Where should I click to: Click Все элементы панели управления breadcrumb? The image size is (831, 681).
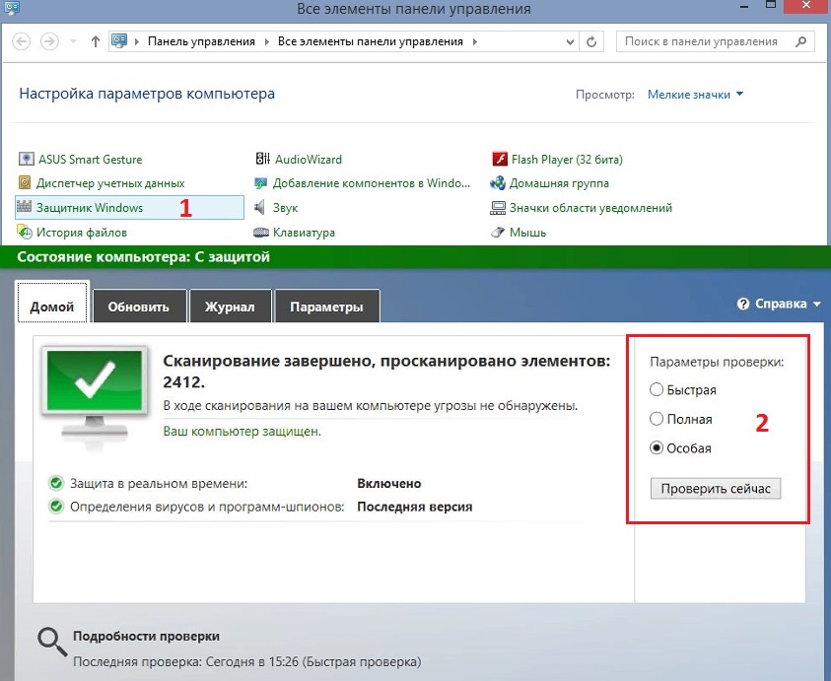point(371,41)
